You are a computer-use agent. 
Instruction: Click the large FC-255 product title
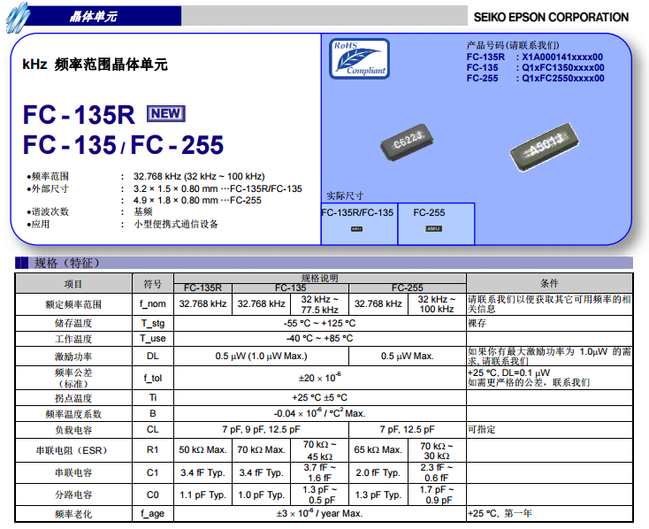pos(178,144)
